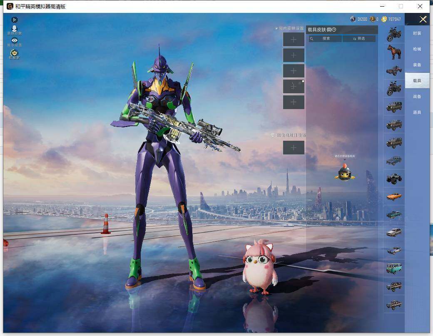
Task: Switch to the 时装 tab
Action: point(417,33)
